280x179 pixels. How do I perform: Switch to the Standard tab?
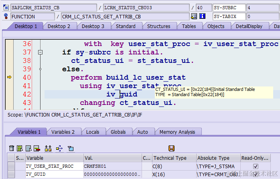point(126,26)
